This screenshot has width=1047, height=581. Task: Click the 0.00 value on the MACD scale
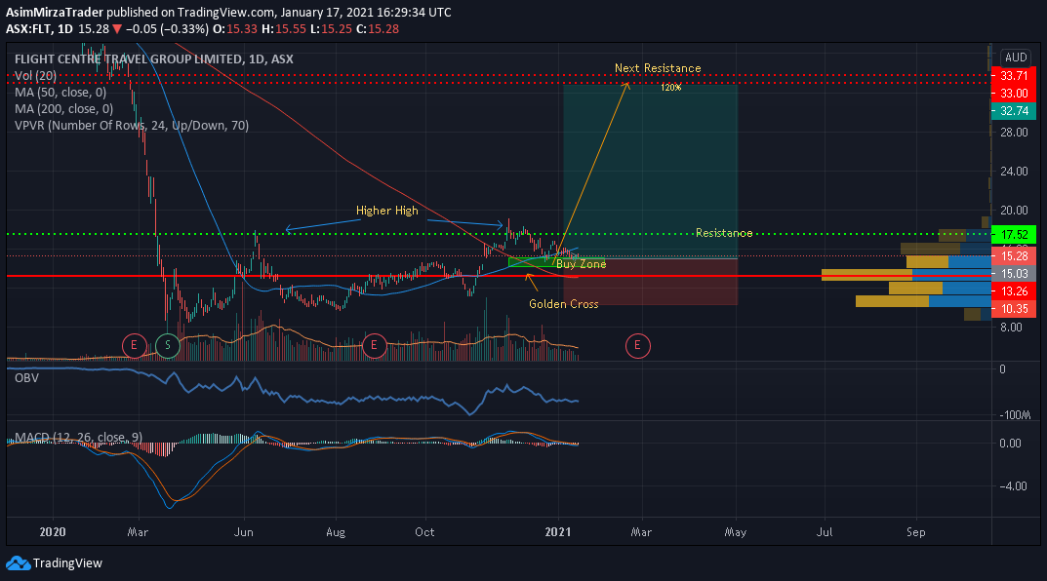1011,444
